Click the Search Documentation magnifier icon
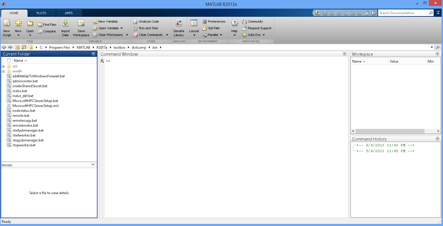 (x=431, y=13)
